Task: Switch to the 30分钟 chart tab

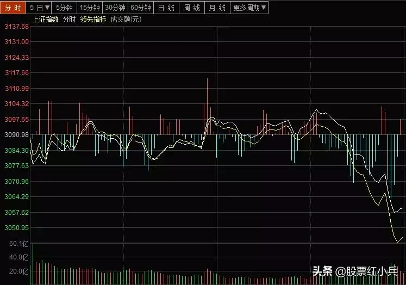Action: (x=115, y=8)
